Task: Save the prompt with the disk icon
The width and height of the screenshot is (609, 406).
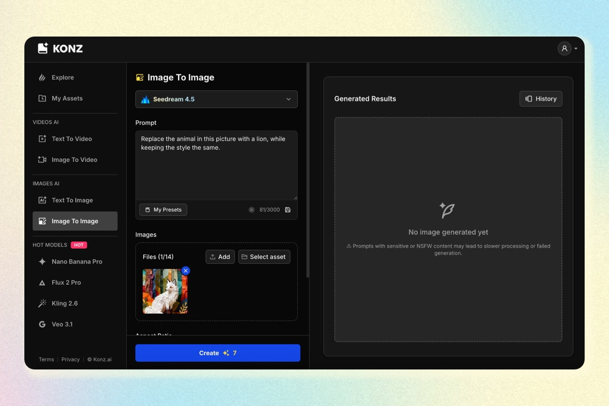Action: (288, 210)
